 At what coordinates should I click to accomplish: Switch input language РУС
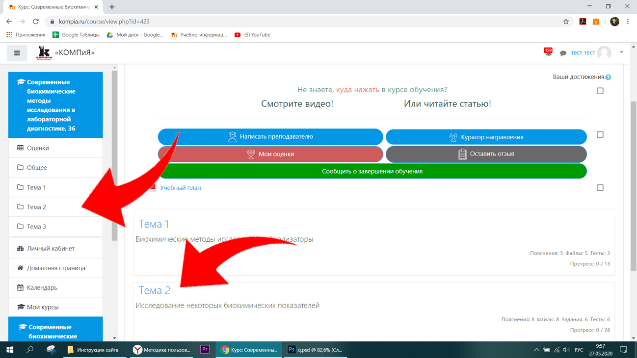coord(579,350)
